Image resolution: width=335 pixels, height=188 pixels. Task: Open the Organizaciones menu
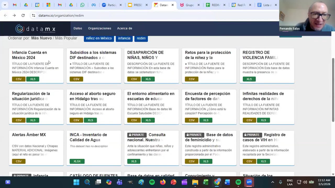point(99,28)
